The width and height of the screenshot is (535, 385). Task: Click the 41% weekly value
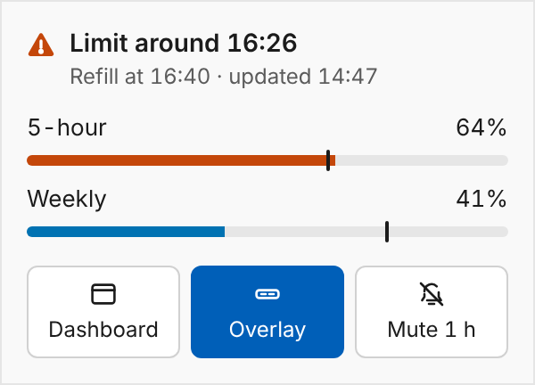coord(481,199)
